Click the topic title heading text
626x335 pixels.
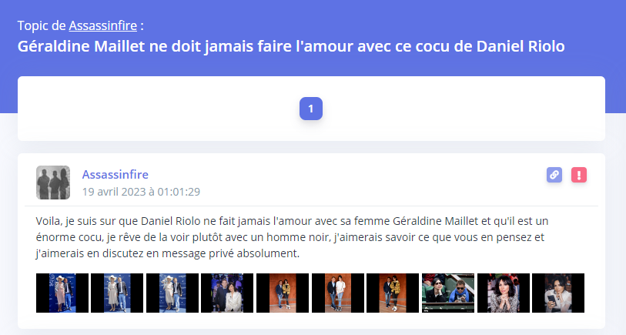tap(291, 46)
